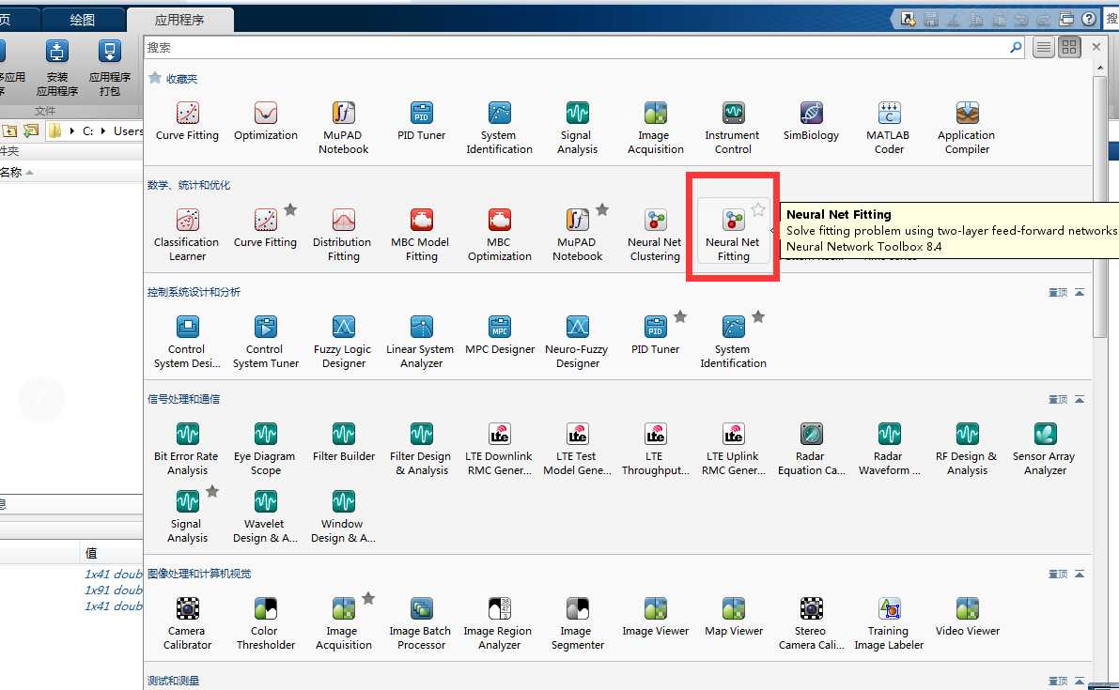Launch the Optimization app

pyautogui.click(x=266, y=121)
